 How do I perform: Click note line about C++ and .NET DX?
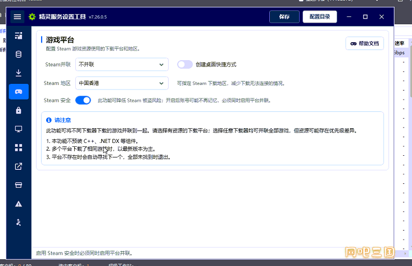[92, 141]
